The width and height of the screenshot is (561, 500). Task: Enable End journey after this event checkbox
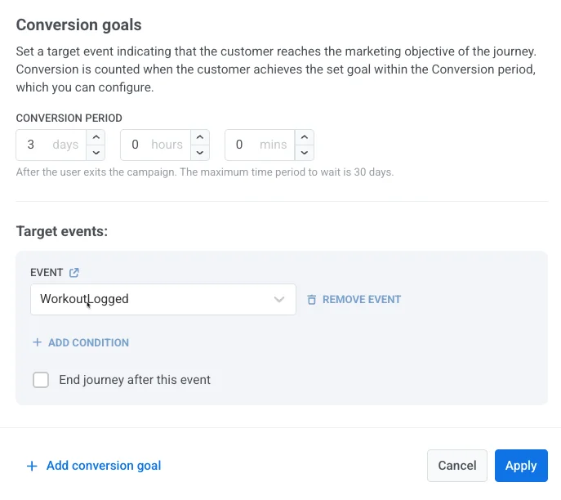[41, 380]
